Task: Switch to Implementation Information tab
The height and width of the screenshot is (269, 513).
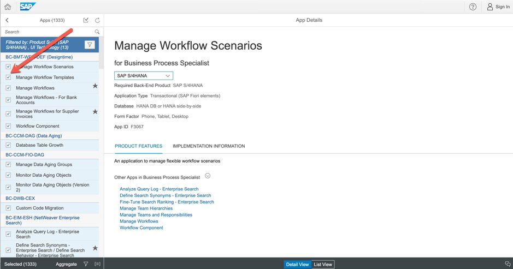Action: coord(209,146)
